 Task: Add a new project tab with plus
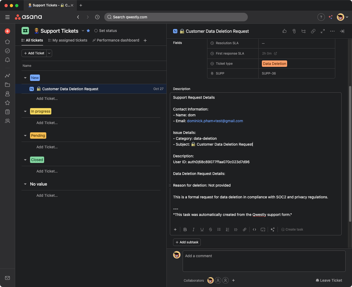145,40
